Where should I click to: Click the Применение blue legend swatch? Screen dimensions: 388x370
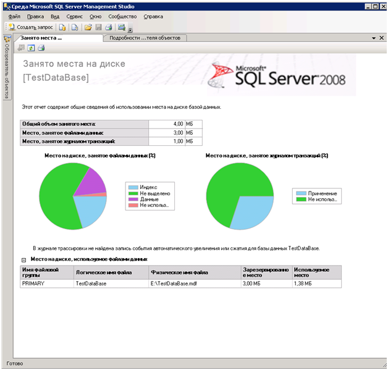click(301, 193)
